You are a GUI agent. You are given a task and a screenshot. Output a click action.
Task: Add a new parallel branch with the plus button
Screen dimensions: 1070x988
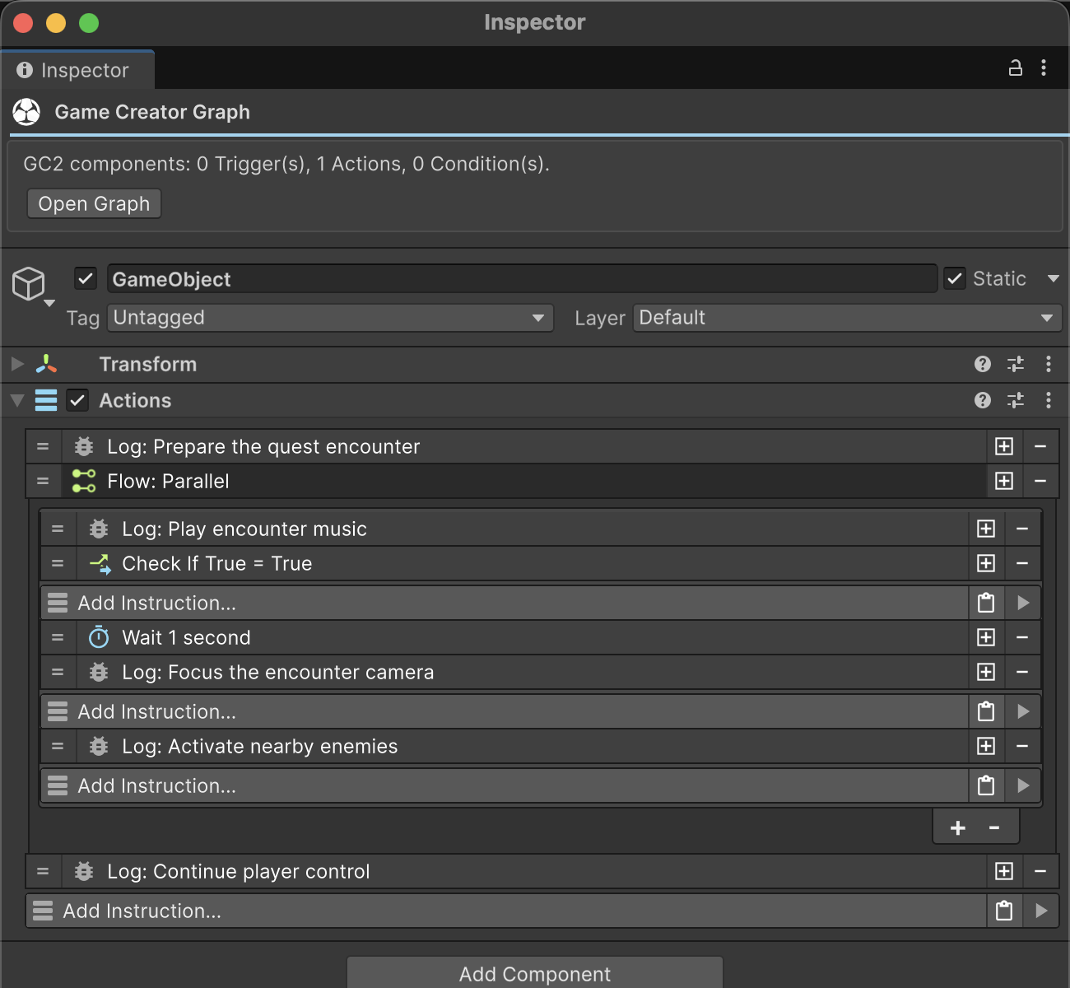958,827
